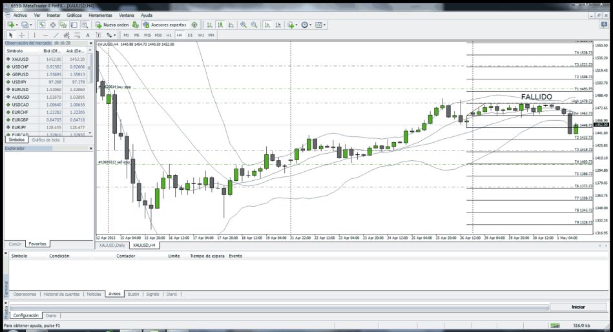
Task: Enable the D1 timeframe
Action: click(x=190, y=35)
